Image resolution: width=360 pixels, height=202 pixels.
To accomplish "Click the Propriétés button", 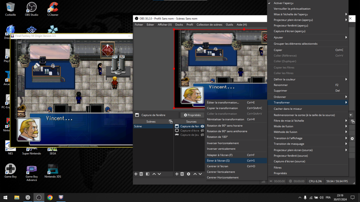I will [192, 115].
